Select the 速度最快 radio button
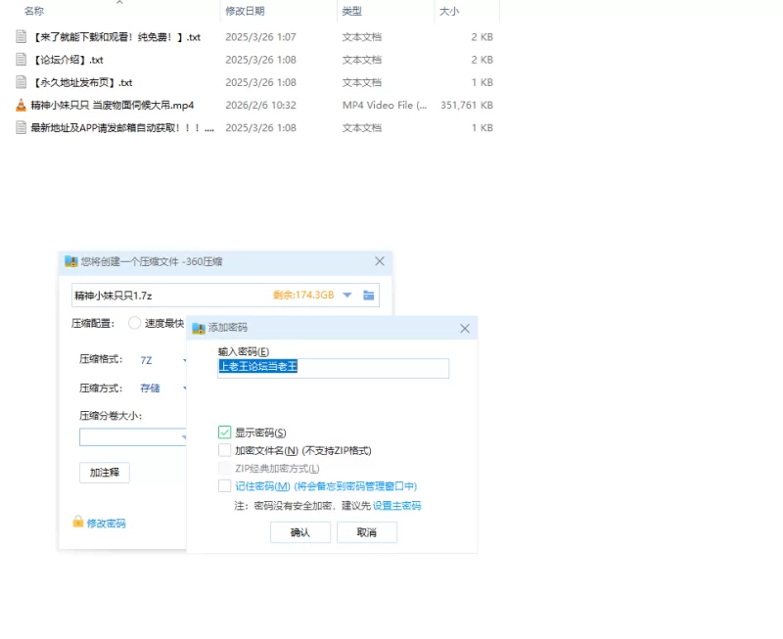Image resolution: width=783 pixels, height=639 pixels. click(134, 323)
